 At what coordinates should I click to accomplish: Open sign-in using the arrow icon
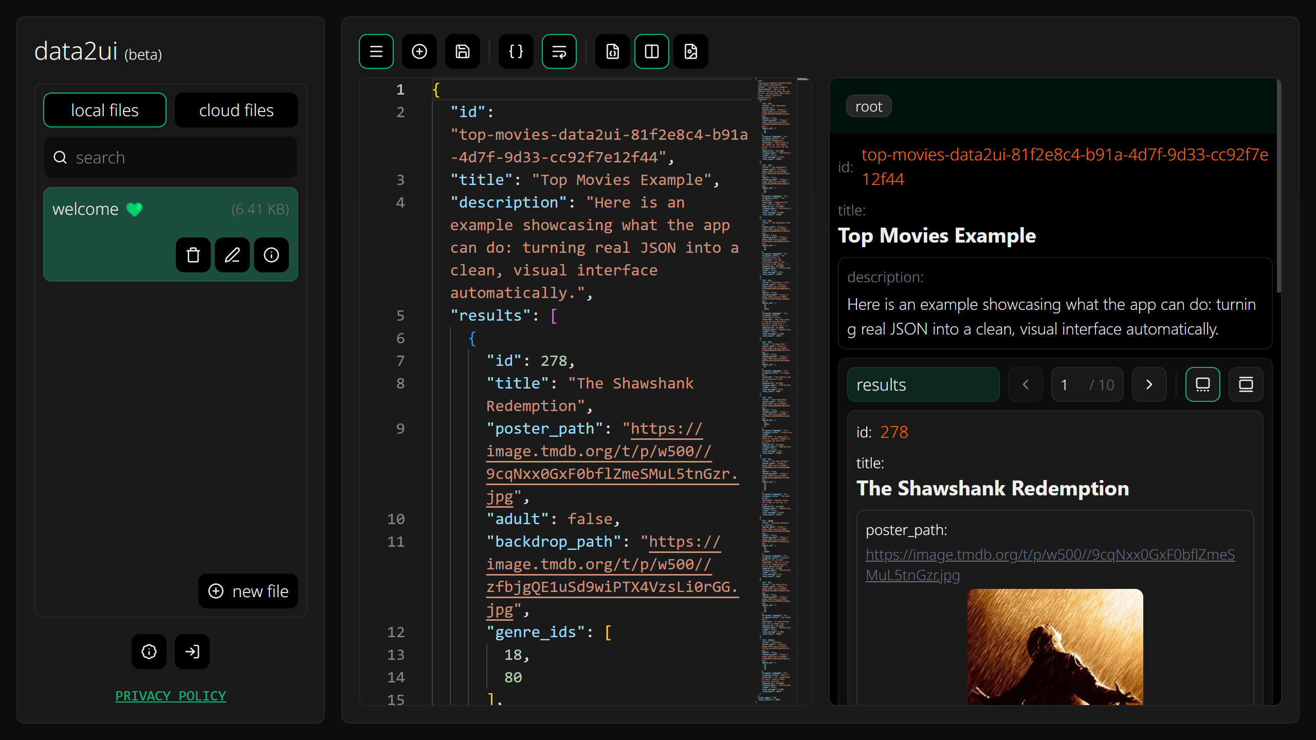click(x=192, y=652)
